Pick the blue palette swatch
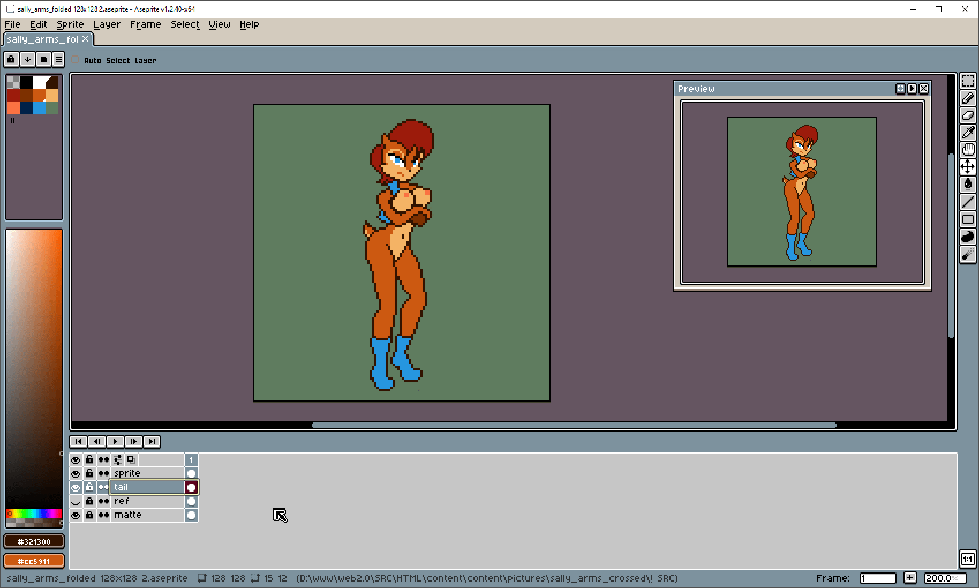The height and width of the screenshot is (588, 979). click(39, 108)
